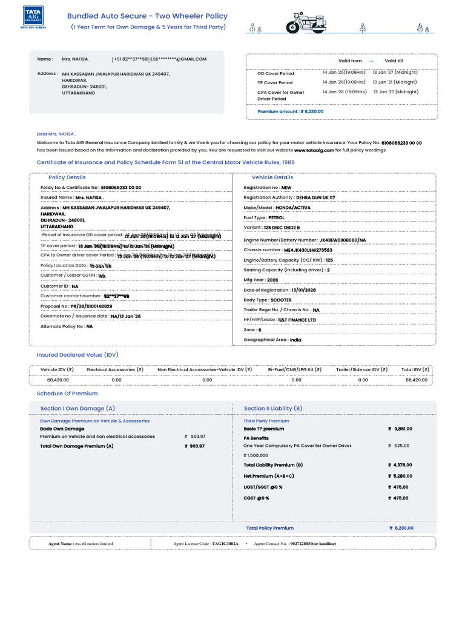Click the 'Electrical Accessories (₹)' column header

coord(114,370)
